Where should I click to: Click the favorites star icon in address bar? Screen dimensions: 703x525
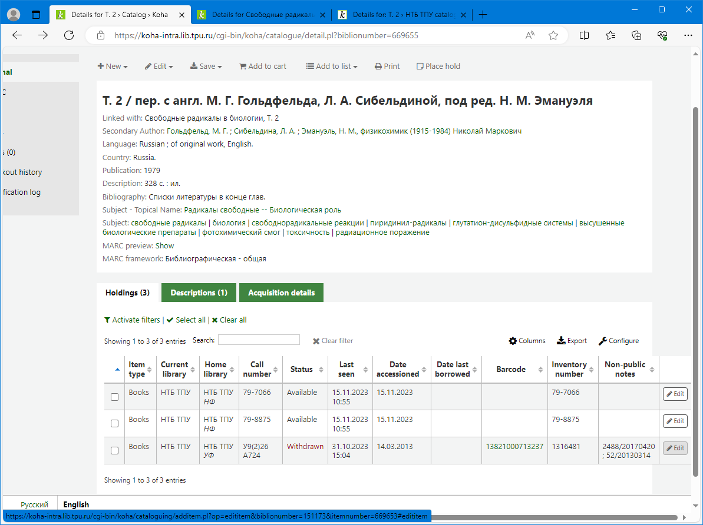tap(553, 35)
